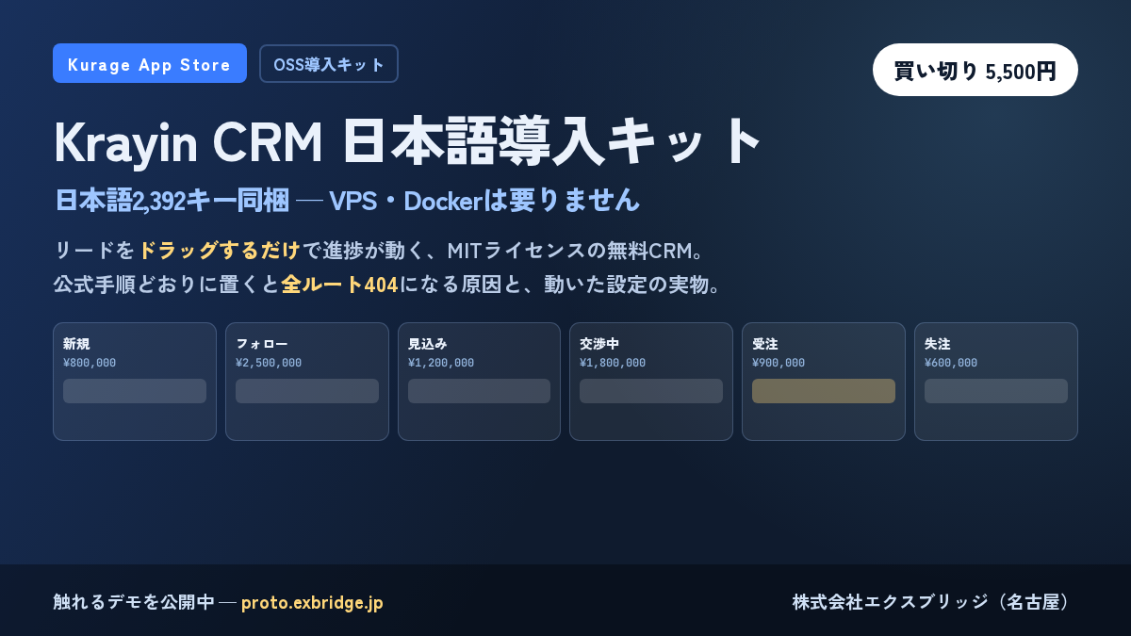Click the 触れるデモを公開中 footer text
Viewport: 1131px width, 636px height.
(x=134, y=603)
